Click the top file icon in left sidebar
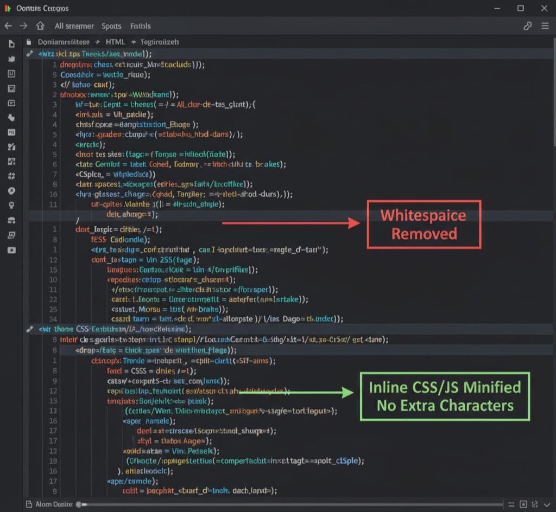Screen dimensions: 556x512 (x=11, y=44)
